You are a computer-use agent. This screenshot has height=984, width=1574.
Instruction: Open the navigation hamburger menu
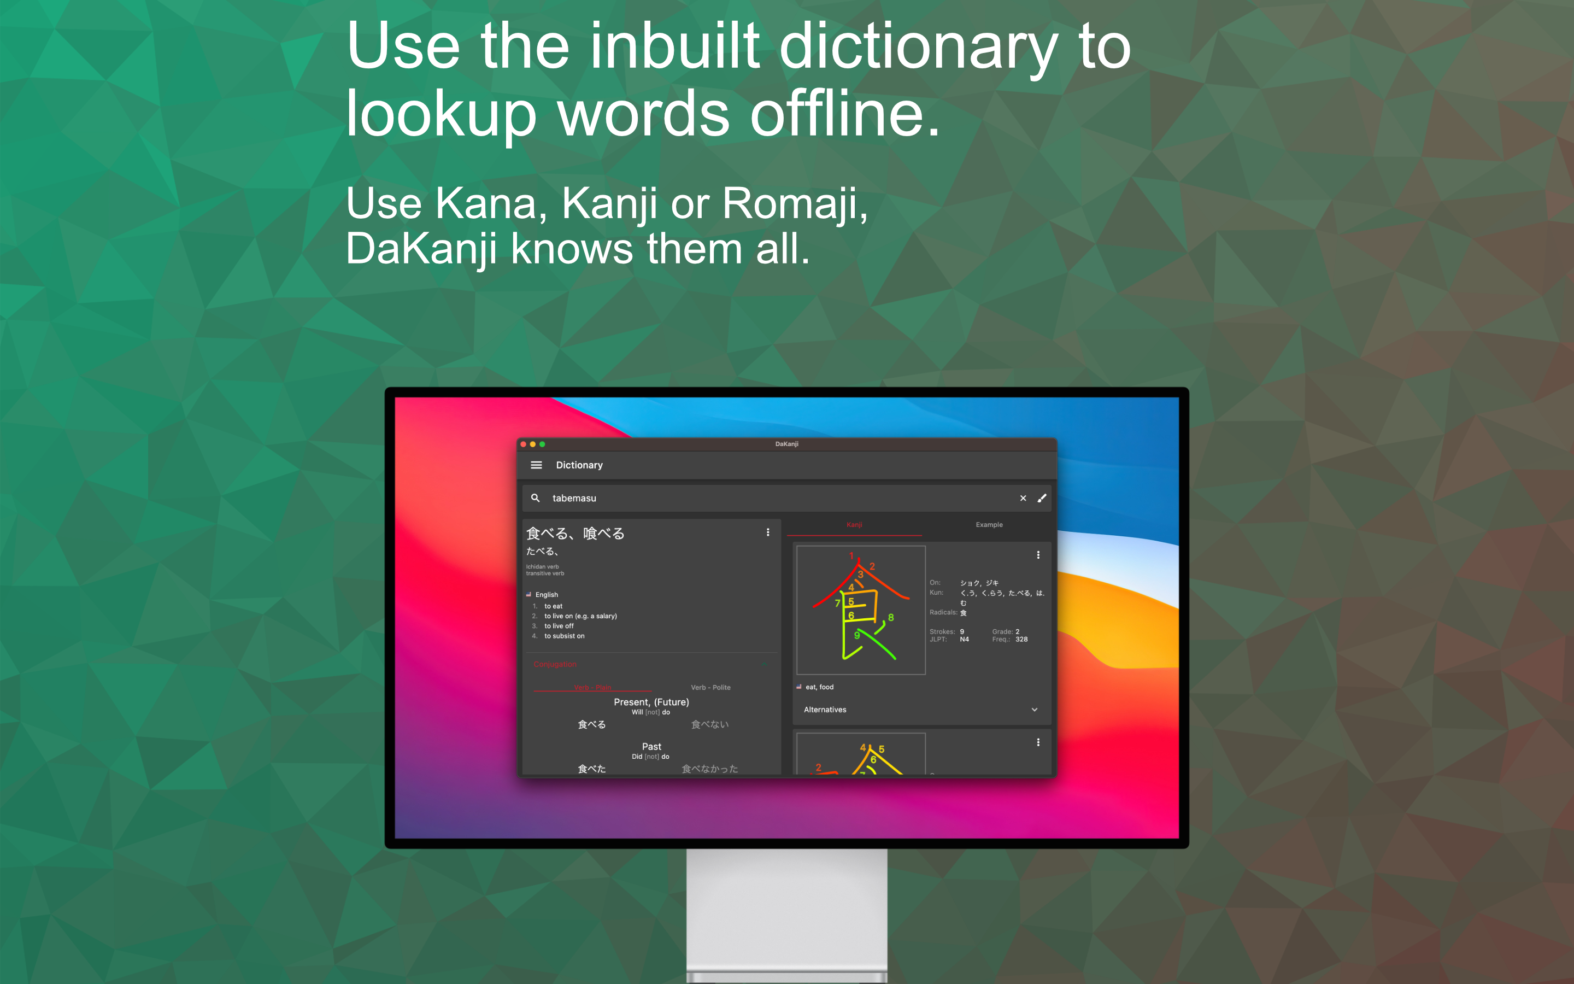[x=536, y=465]
